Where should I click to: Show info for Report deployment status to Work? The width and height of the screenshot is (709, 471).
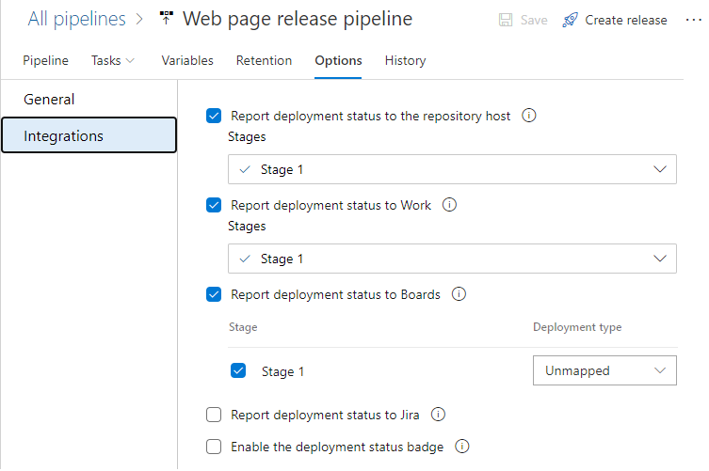tap(449, 205)
